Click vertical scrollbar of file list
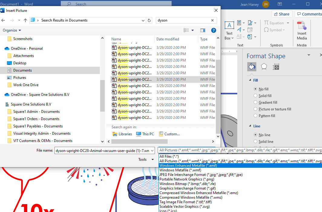Image resolution: width=322 pixels, height=212 pixels. [x=218, y=97]
